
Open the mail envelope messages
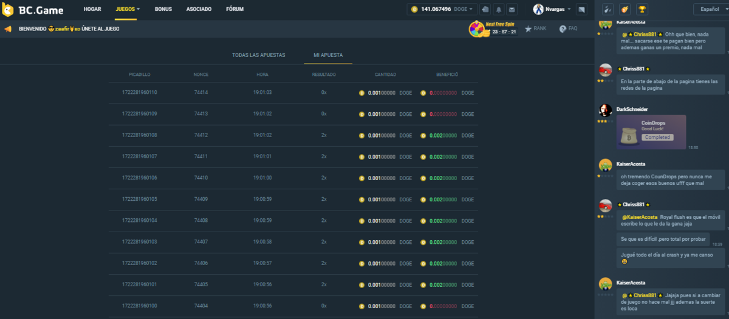pos(512,10)
